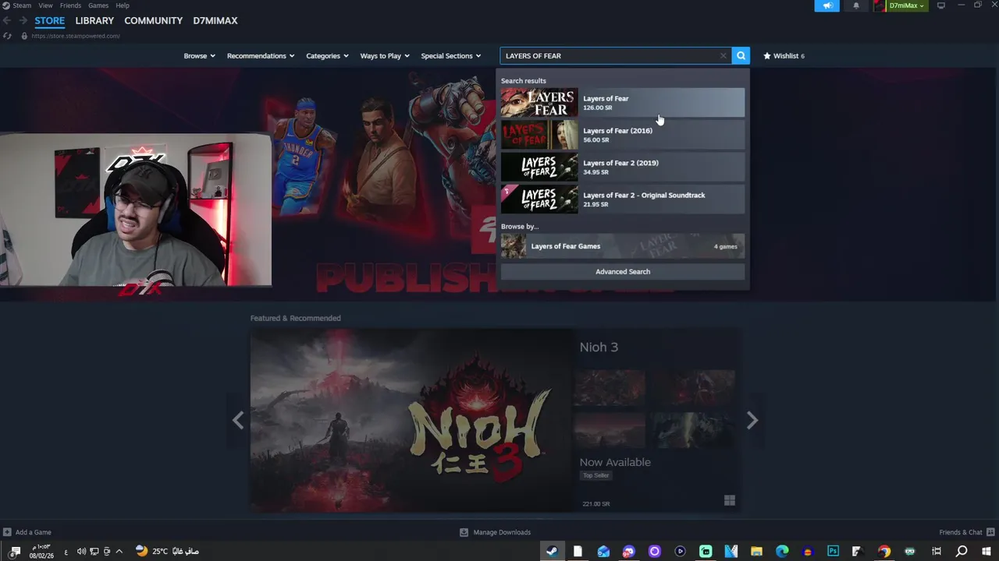Open Steam from the Windows taskbar
This screenshot has width=999, height=561.
[x=552, y=551]
